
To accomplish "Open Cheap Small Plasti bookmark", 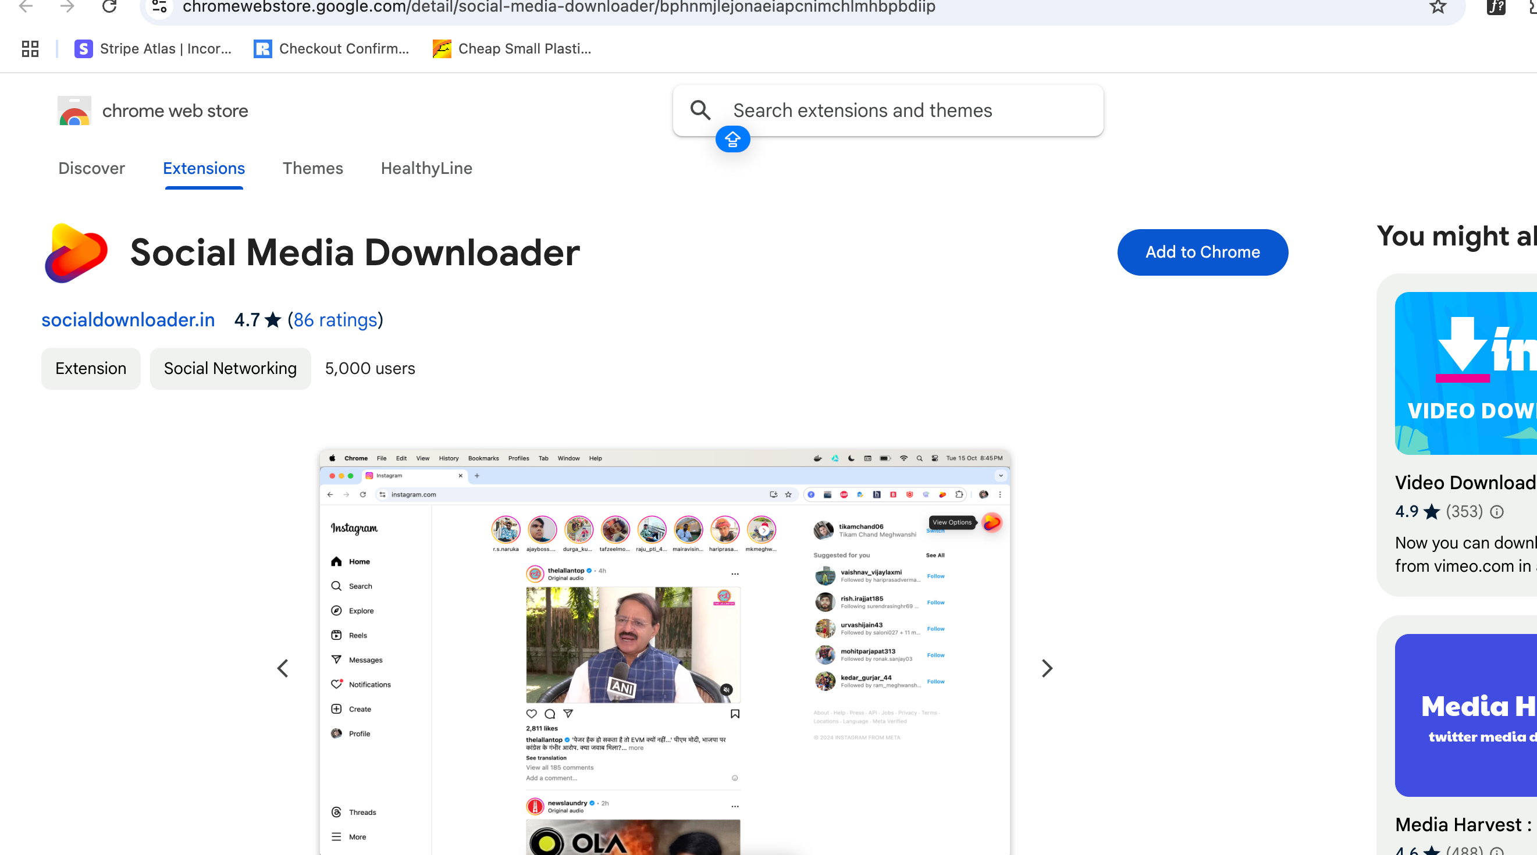I will point(512,48).
